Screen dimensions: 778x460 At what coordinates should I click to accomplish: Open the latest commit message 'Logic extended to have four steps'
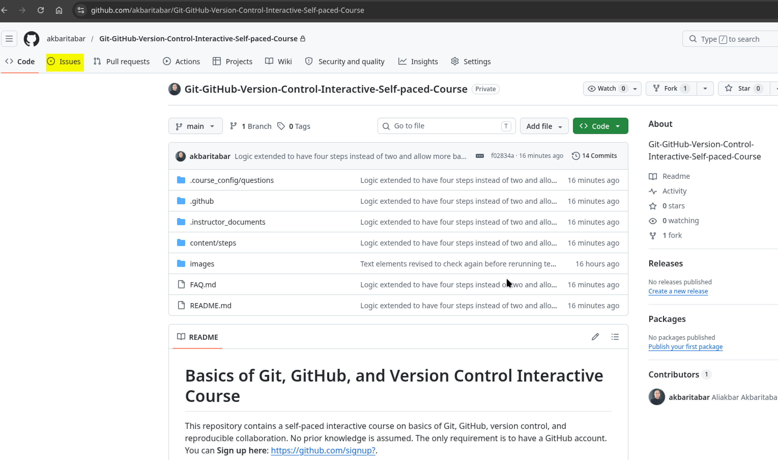[x=350, y=156]
